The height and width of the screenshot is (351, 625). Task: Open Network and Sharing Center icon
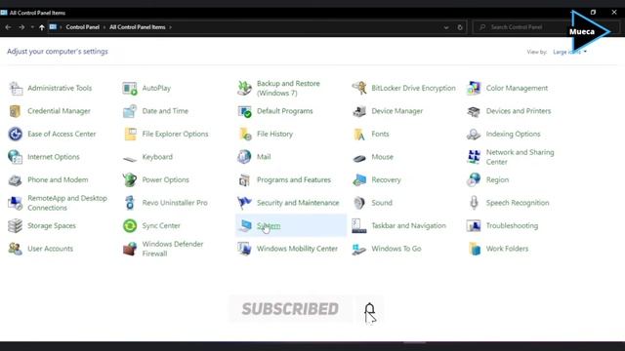[x=474, y=157]
